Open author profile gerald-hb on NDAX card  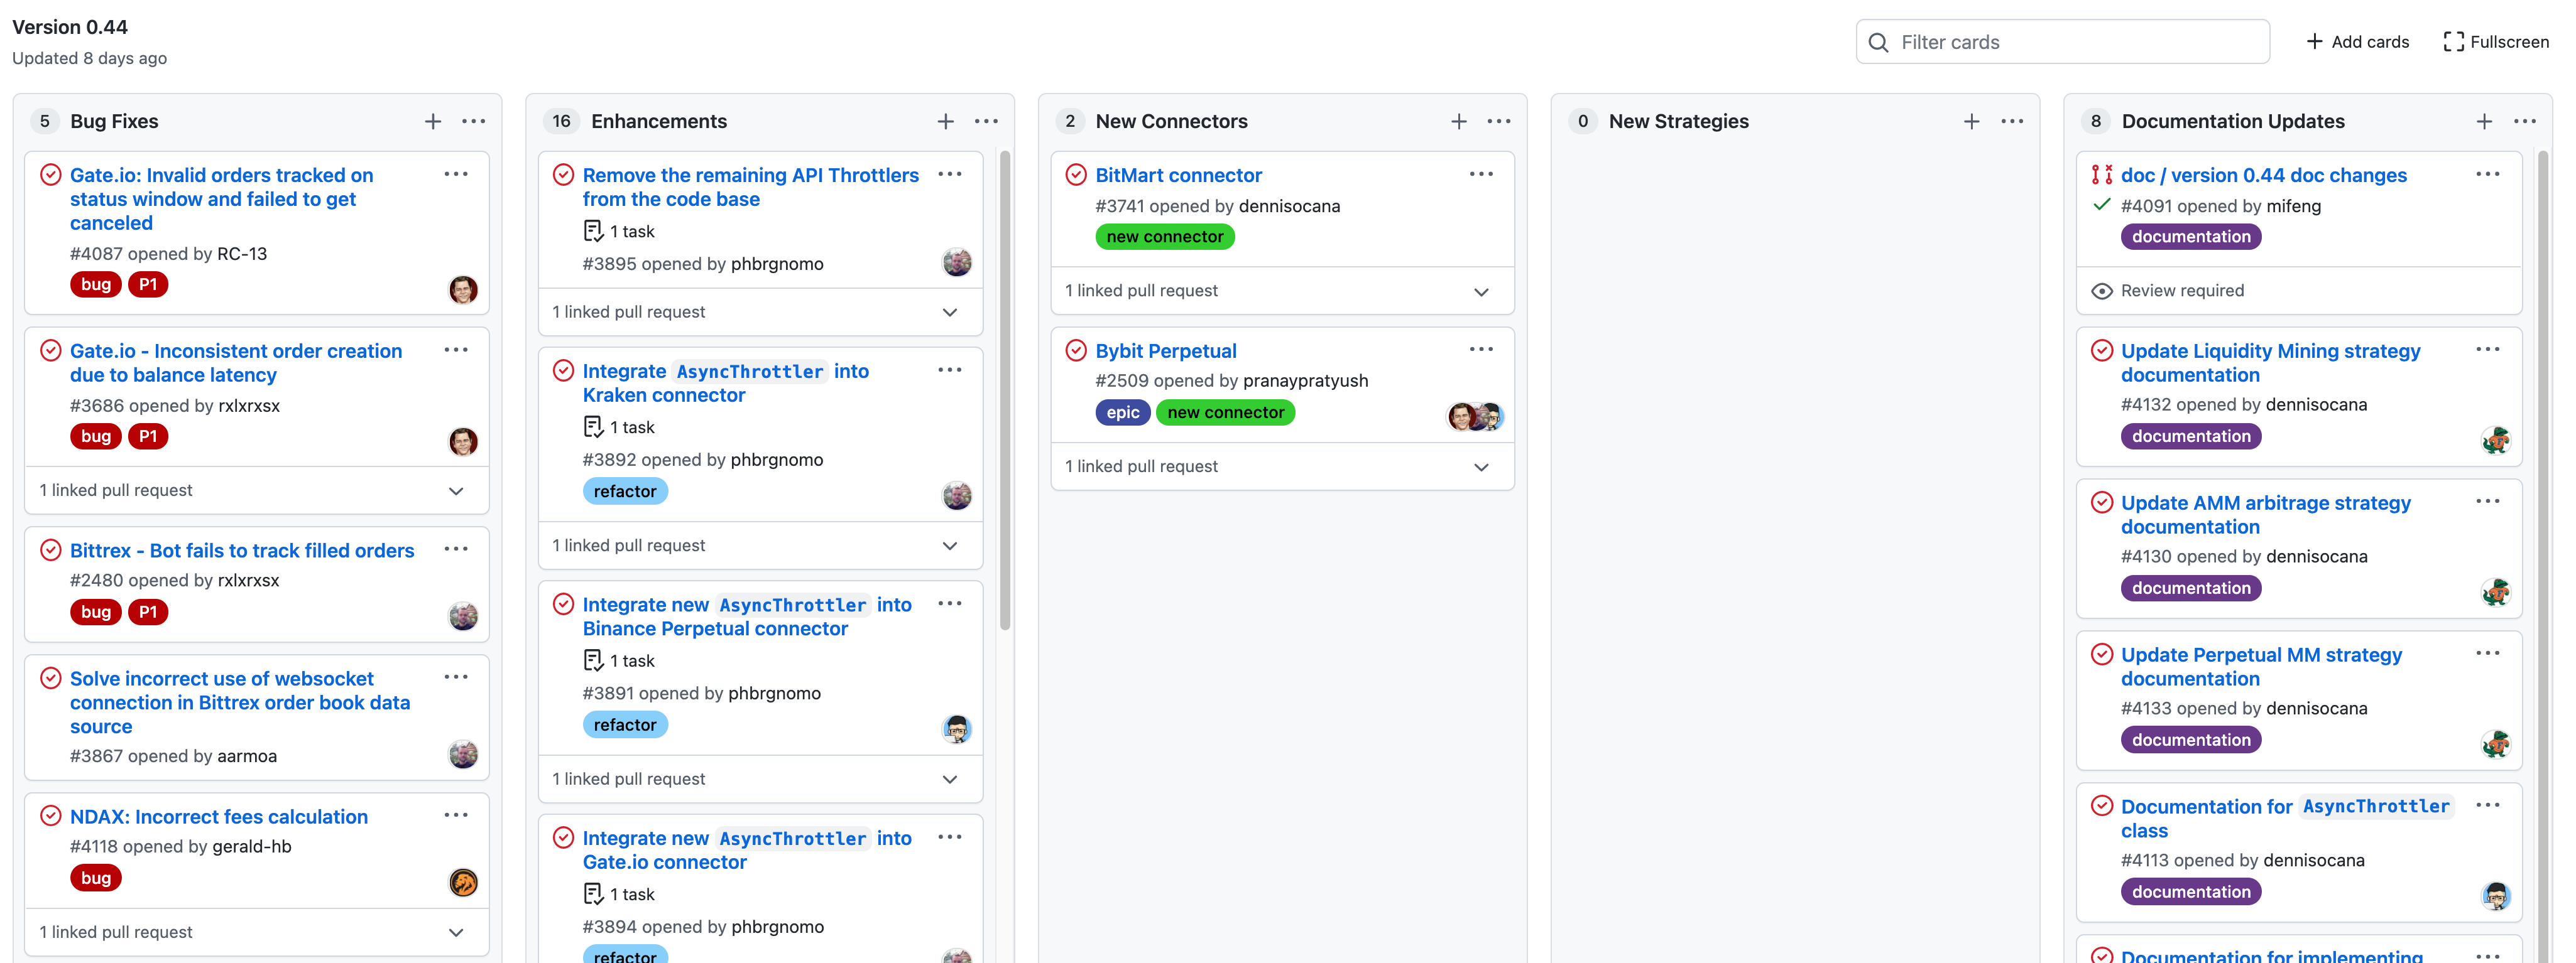(252, 846)
